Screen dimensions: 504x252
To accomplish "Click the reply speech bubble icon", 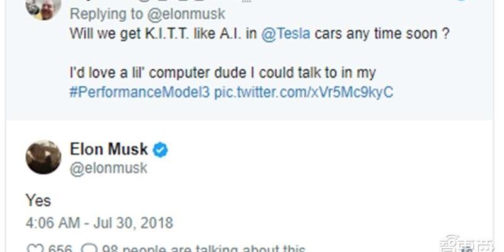I will click(90, 248).
